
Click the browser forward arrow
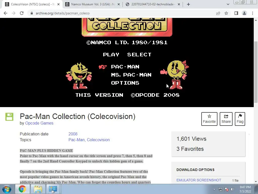pyautogui.click(x=14, y=13)
